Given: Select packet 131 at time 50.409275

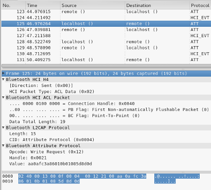Looking at the screenshot, I should pos(106,60).
